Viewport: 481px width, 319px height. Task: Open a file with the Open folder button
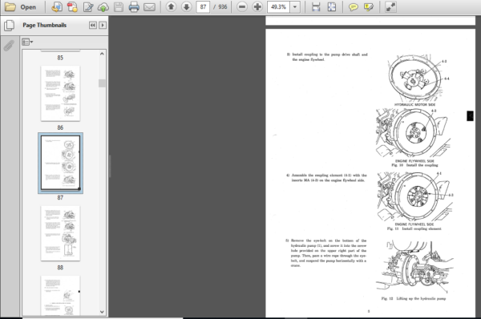pyautogui.click(x=20, y=7)
